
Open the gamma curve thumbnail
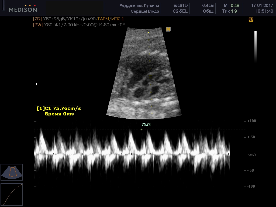[x=12, y=194]
